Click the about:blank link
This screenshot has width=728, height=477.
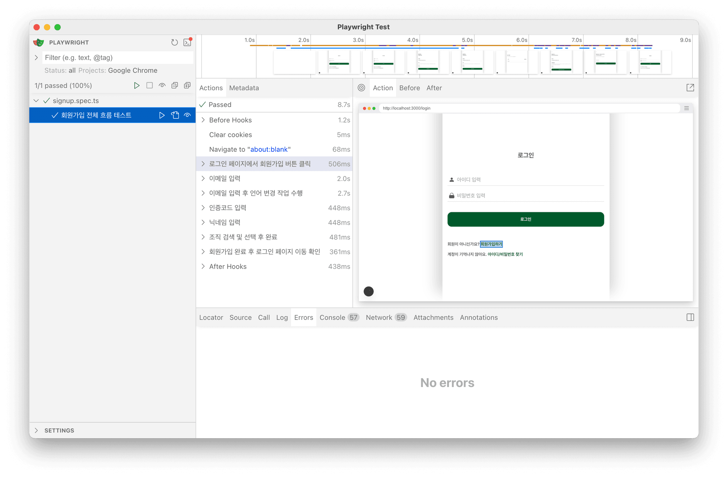[x=269, y=149]
